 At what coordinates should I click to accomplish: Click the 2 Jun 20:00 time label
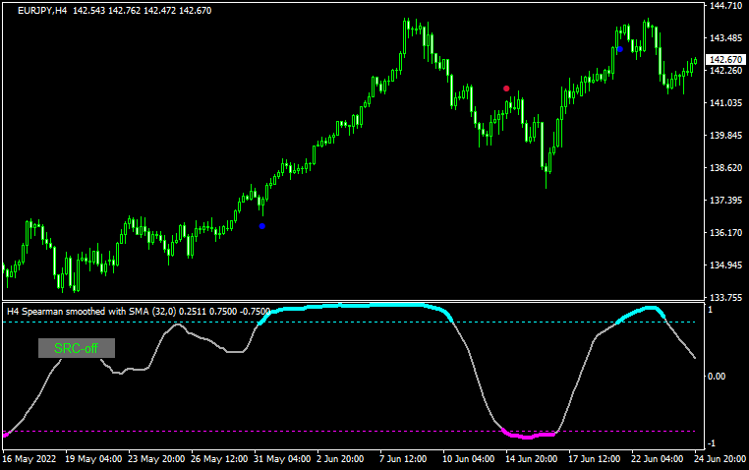tap(340, 459)
